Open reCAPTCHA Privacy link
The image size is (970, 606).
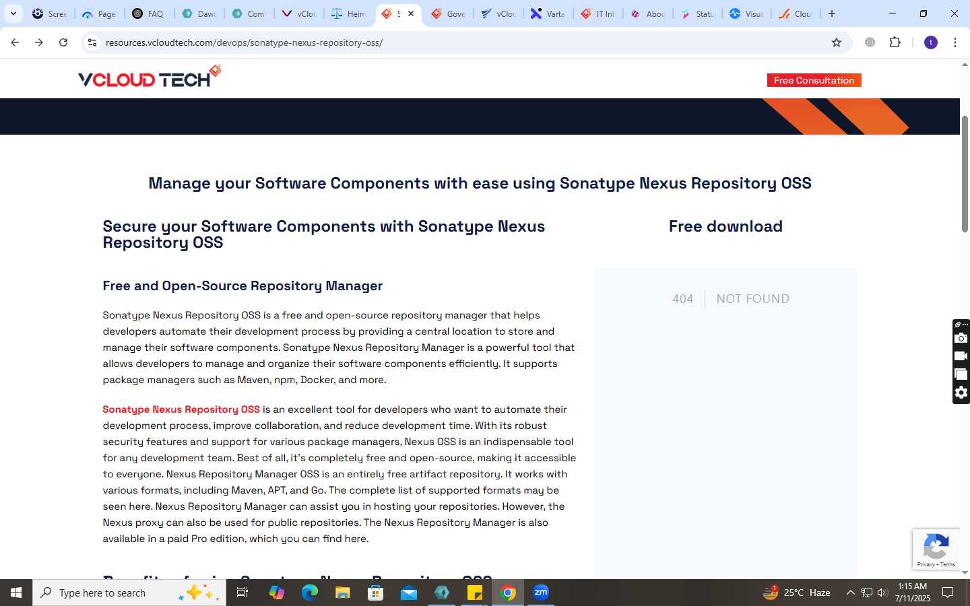tap(926, 564)
